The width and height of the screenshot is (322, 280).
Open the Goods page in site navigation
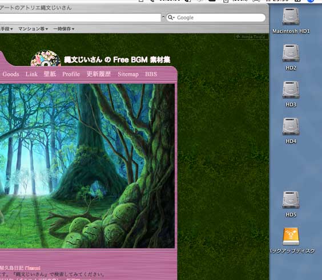pos(11,74)
